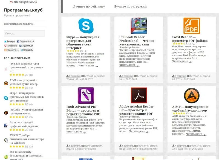Click star rating under Java sidebar entry
Viewport: 219px width, 160px height.
click(17, 75)
